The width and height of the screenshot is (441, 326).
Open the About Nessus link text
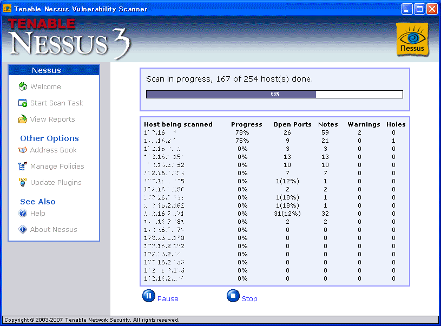(x=54, y=230)
